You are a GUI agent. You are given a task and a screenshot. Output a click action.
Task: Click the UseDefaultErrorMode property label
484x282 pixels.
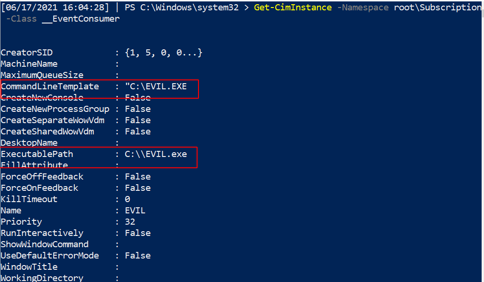point(50,256)
